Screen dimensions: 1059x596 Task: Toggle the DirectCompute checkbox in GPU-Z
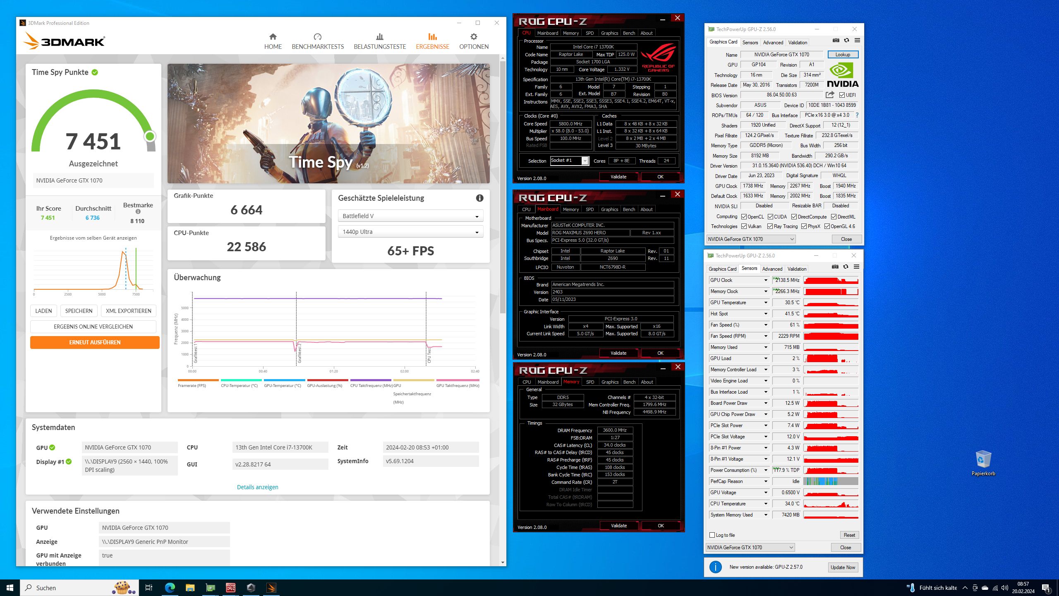[794, 217]
